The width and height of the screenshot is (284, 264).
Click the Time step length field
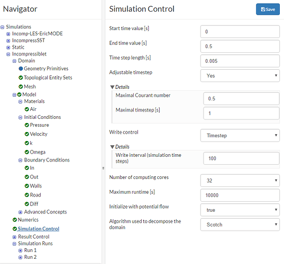pos(240,61)
